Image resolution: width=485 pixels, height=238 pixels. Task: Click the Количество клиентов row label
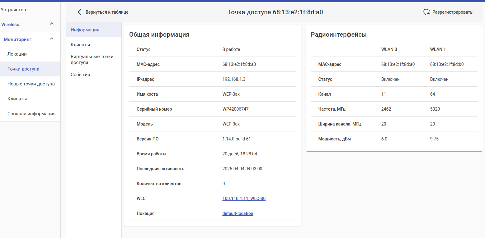(159, 184)
